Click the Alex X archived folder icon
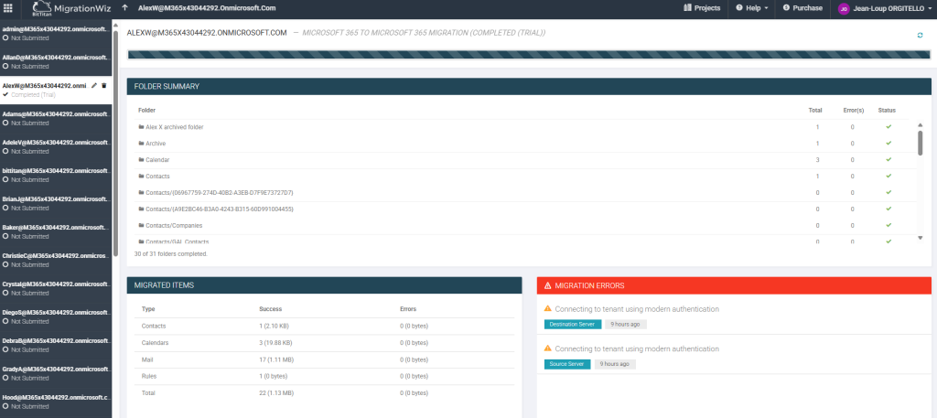937x418 pixels. (141, 127)
